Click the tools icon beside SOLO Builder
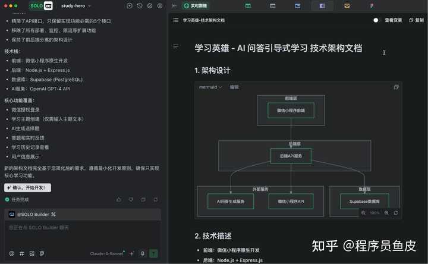Screen dimensions: 428x264 click(x=53, y=214)
